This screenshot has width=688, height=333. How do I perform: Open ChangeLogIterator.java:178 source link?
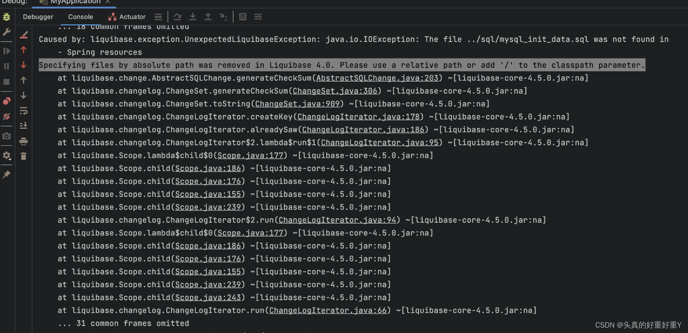tap(358, 116)
